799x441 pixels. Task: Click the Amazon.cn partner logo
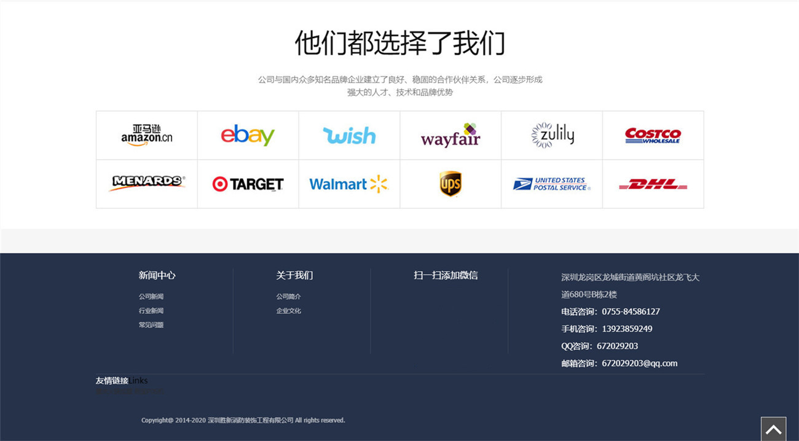[x=147, y=135]
